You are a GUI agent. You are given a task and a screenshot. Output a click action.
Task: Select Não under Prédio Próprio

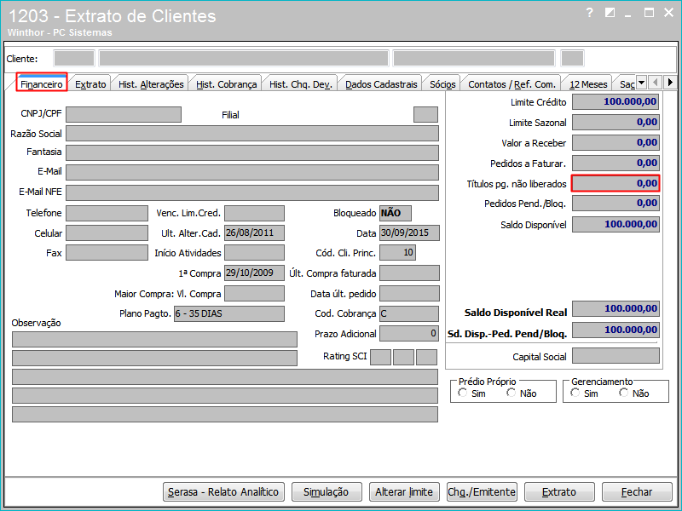(511, 393)
